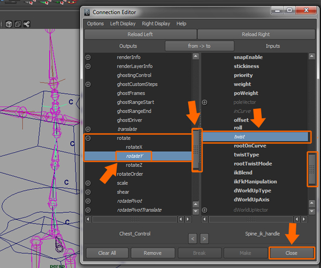This screenshot has width=321, height=268.
Task: Click the Break button
Action: pos(200,253)
